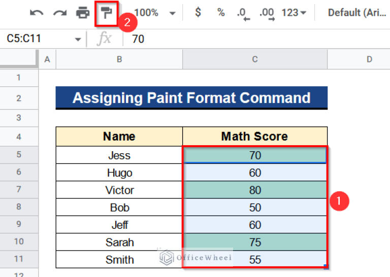The image size is (390, 277).
Task: Click the Redo arrow icon
Action: 59,13
